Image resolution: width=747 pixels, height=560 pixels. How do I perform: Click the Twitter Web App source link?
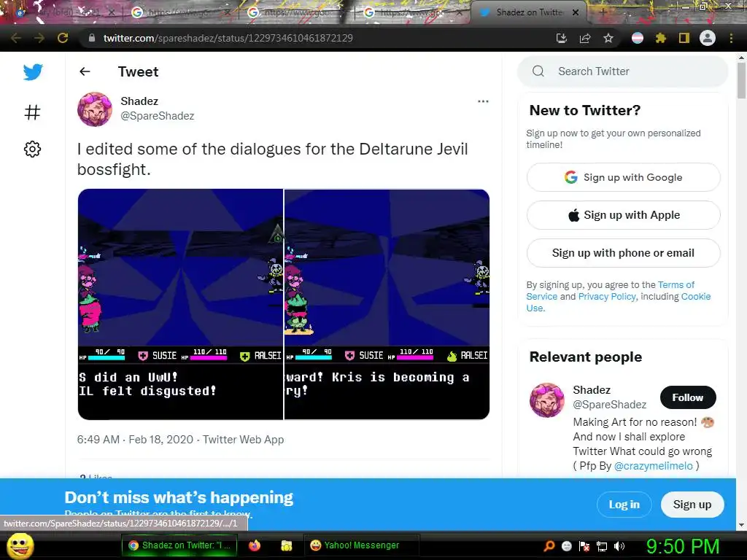click(x=243, y=440)
